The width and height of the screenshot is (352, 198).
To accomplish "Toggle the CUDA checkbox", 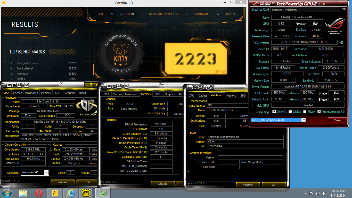I will coord(290,112).
